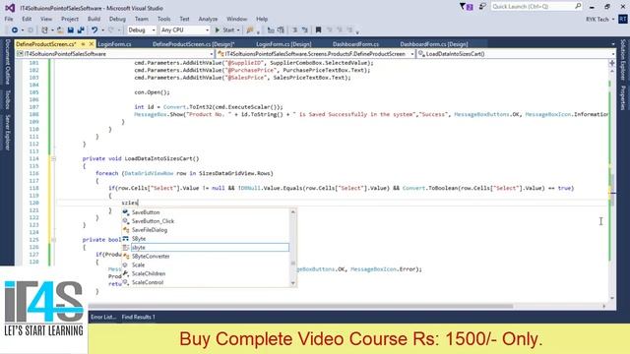Collapse the private bool method outline
The width and height of the screenshot is (630, 354).
coord(53,240)
